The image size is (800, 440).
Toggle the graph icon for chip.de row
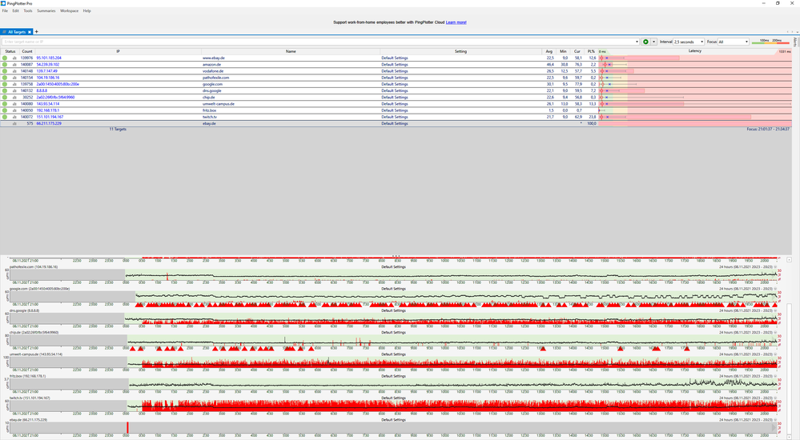click(14, 98)
